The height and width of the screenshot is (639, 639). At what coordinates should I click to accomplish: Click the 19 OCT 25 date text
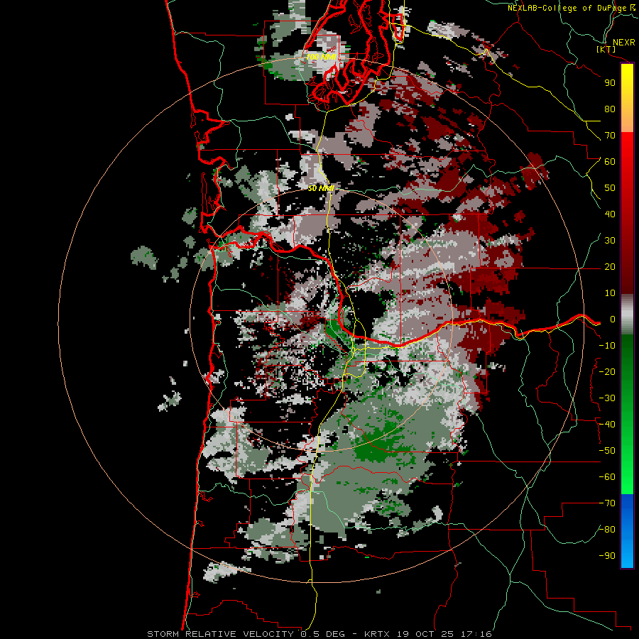[x=425, y=634]
